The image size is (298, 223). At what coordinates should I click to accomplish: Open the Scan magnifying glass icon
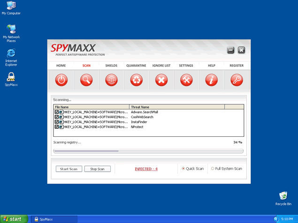86,80
